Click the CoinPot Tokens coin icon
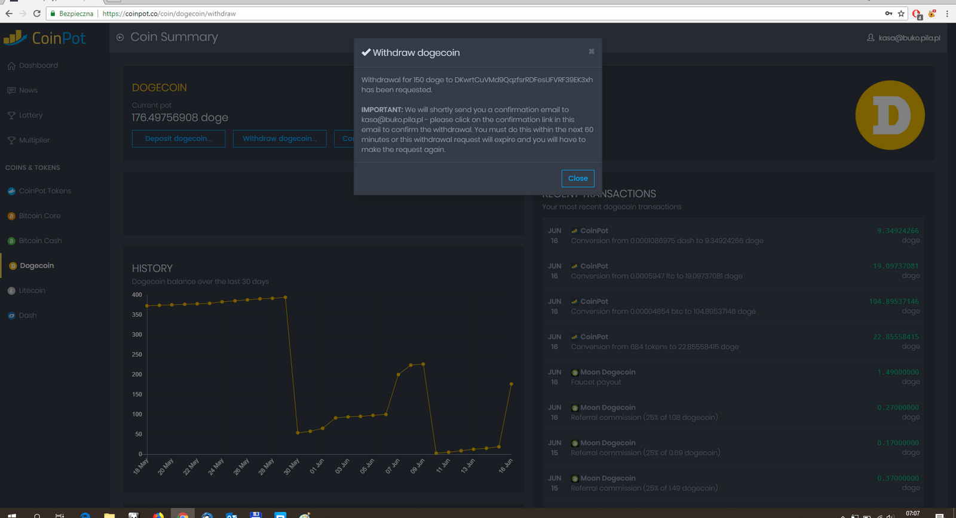Viewport: 956px width, 518px height. click(11, 191)
